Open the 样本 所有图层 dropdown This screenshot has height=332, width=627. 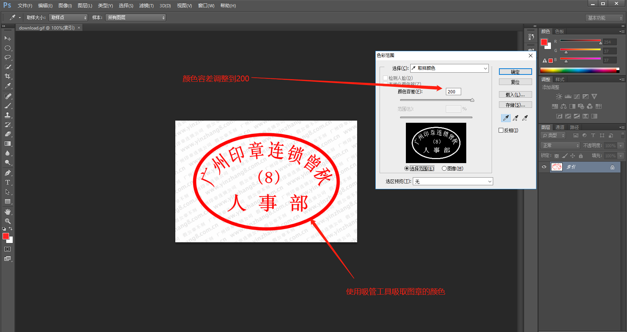click(136, 17)
